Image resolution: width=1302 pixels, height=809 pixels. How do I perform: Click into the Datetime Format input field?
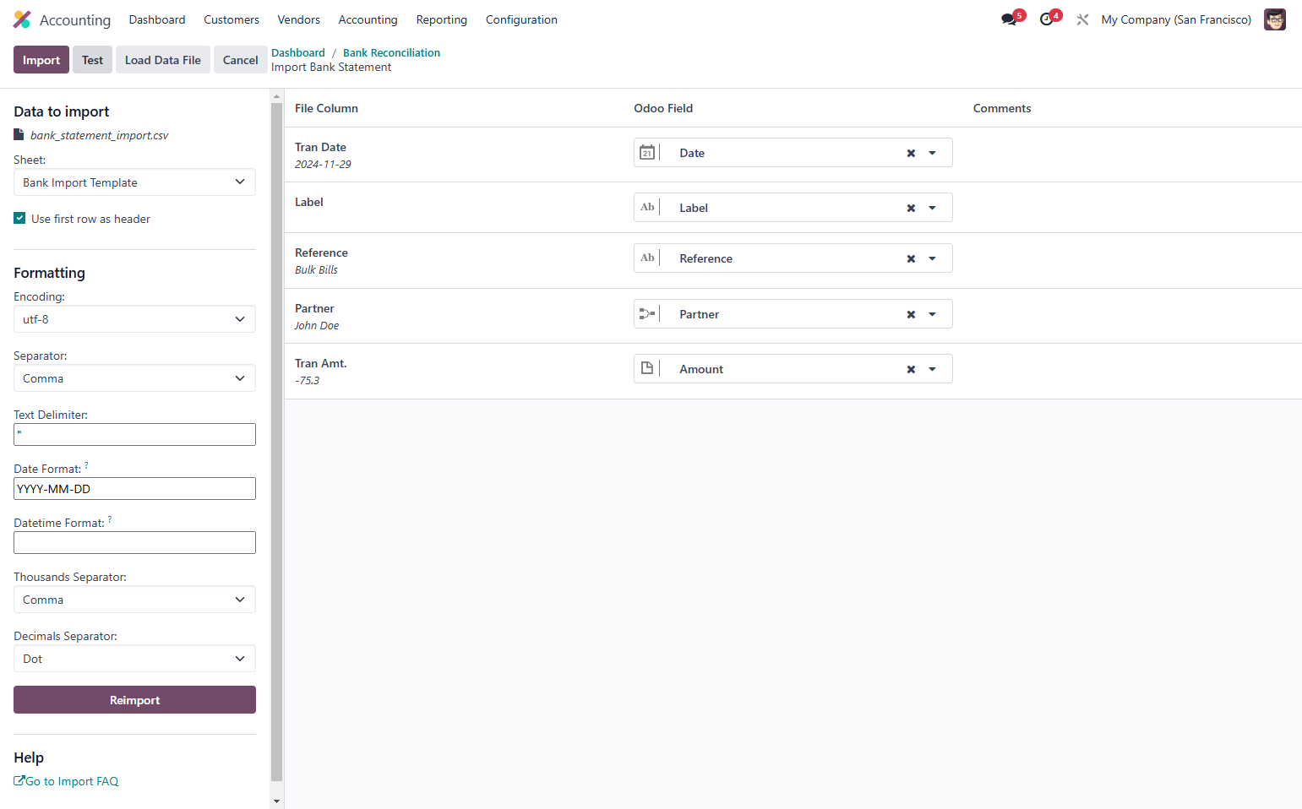(134, 542)
